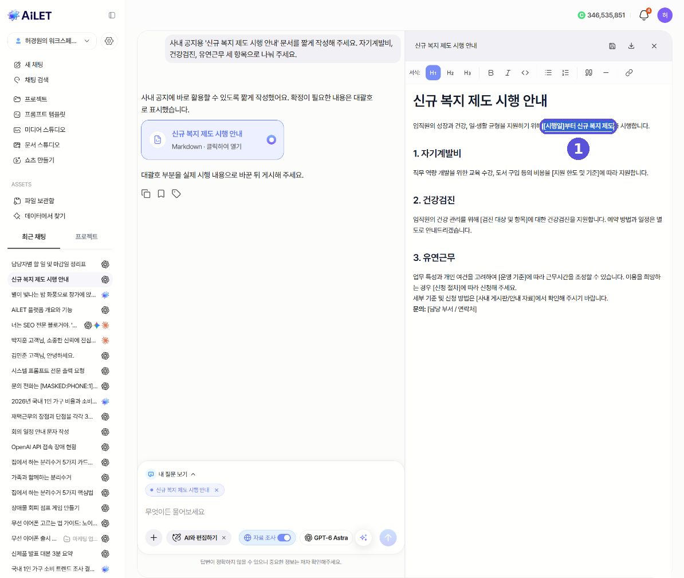
Task: Download the document
Action: (631, 46)
